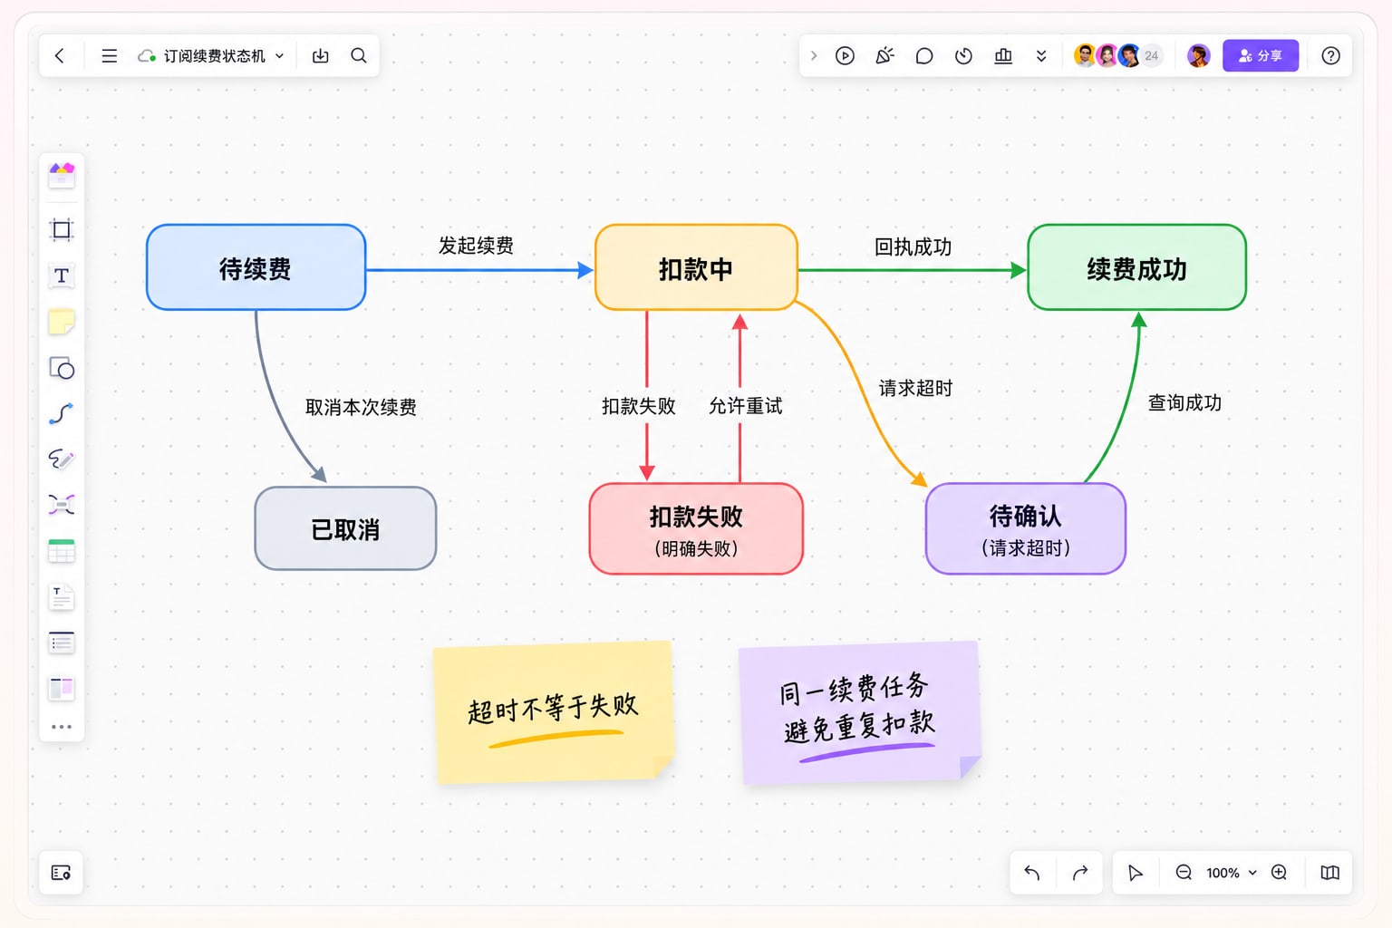Select the 已取消 state node
This screenshot has height=928, width=1392.
[x=345, y=529]
